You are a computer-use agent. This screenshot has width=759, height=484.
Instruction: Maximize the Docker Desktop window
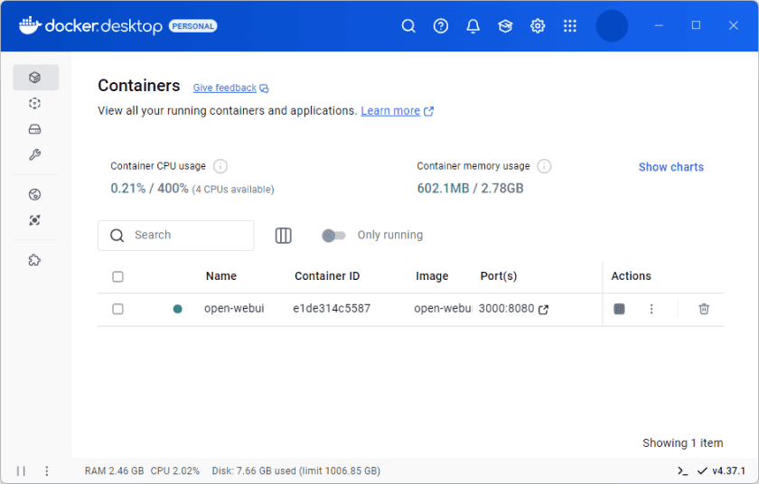click(x=696, y=25)
